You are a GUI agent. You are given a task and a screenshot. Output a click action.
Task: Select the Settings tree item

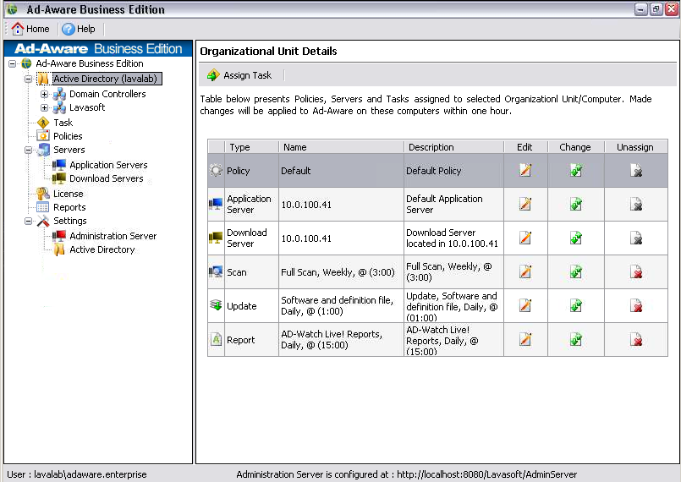[70, 221]
